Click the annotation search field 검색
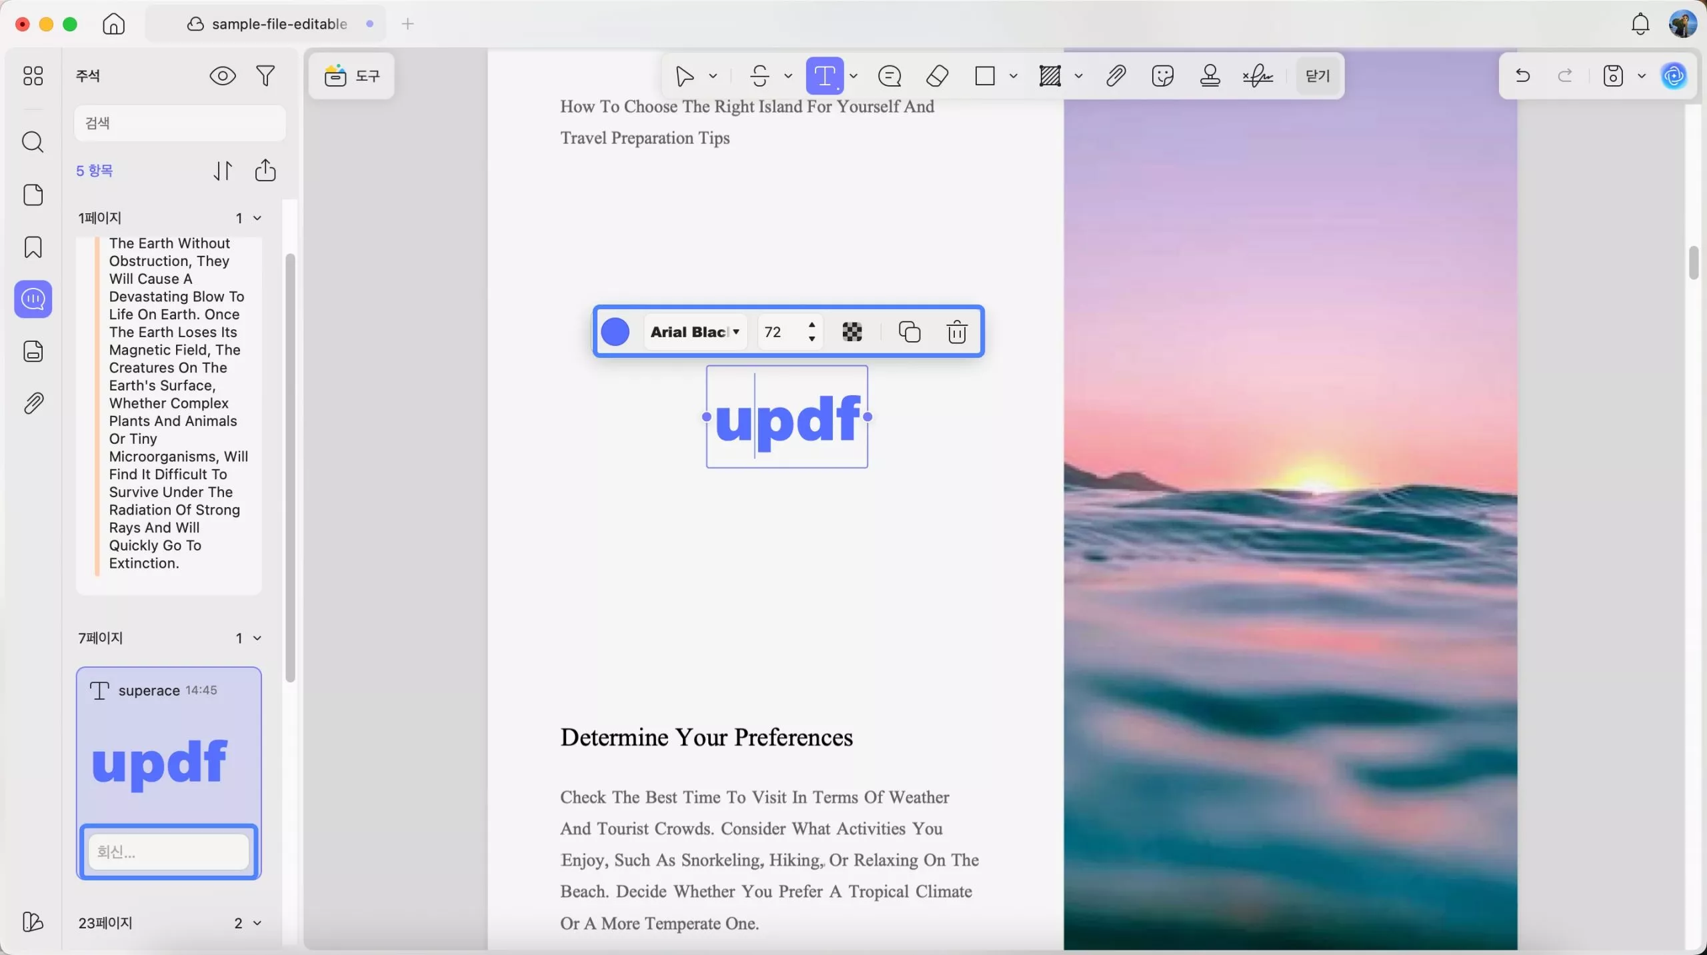 point(180,123)
